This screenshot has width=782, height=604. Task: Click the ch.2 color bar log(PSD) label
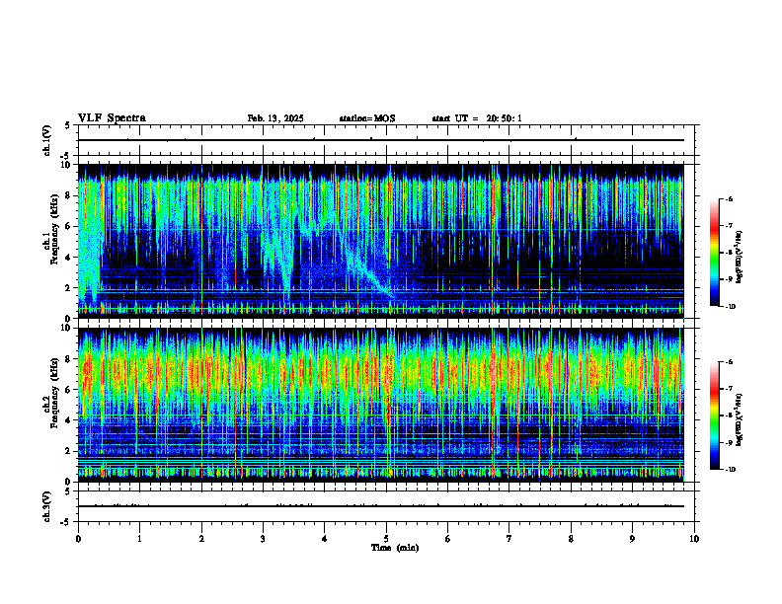[740, 419]
